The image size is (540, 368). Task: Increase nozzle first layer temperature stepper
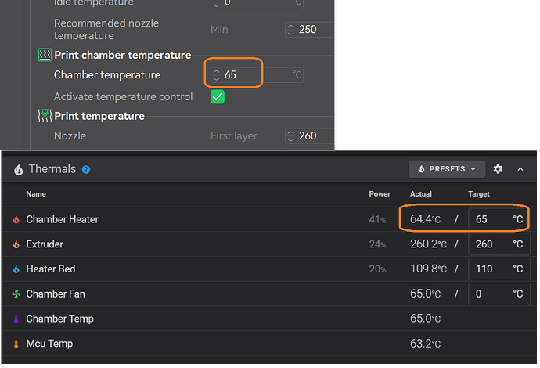click(290, 132)
